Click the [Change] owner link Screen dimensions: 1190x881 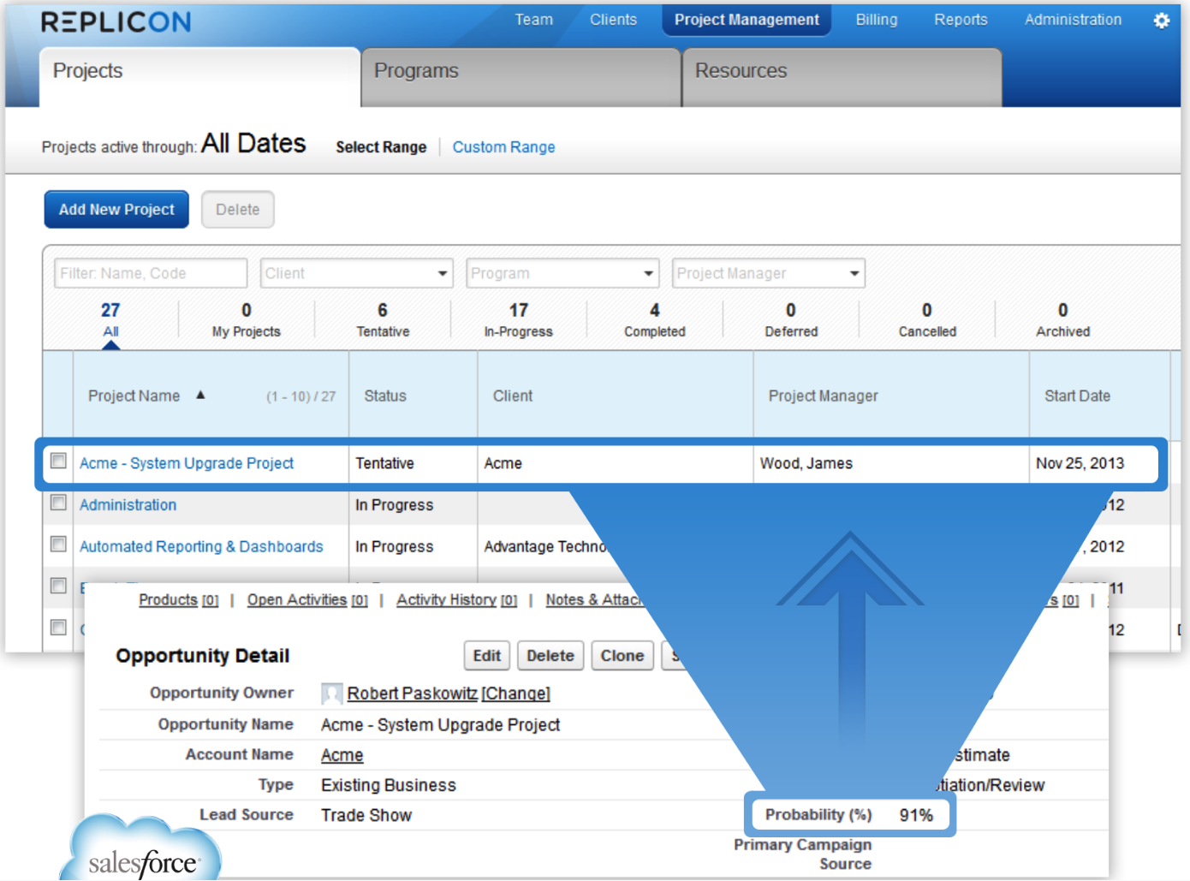coord(516,693)
